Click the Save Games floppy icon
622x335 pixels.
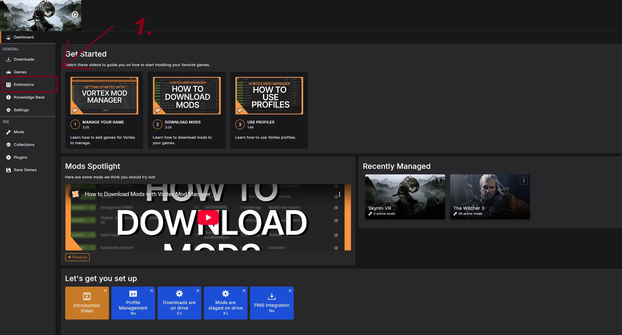tap(8, 170)
